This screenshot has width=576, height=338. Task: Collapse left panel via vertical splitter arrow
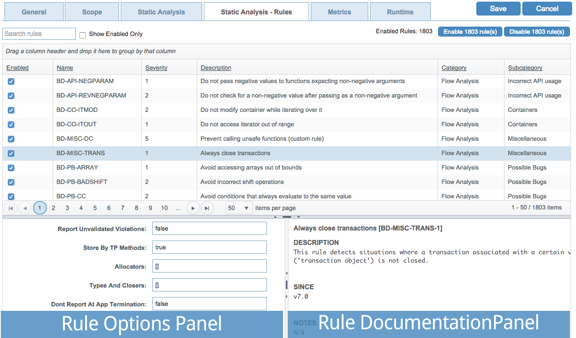click(286, 273)
